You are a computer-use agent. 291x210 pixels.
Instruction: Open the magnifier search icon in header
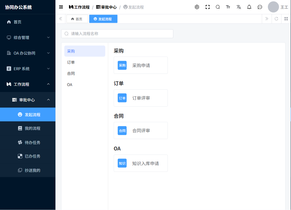tap(218, 7)
